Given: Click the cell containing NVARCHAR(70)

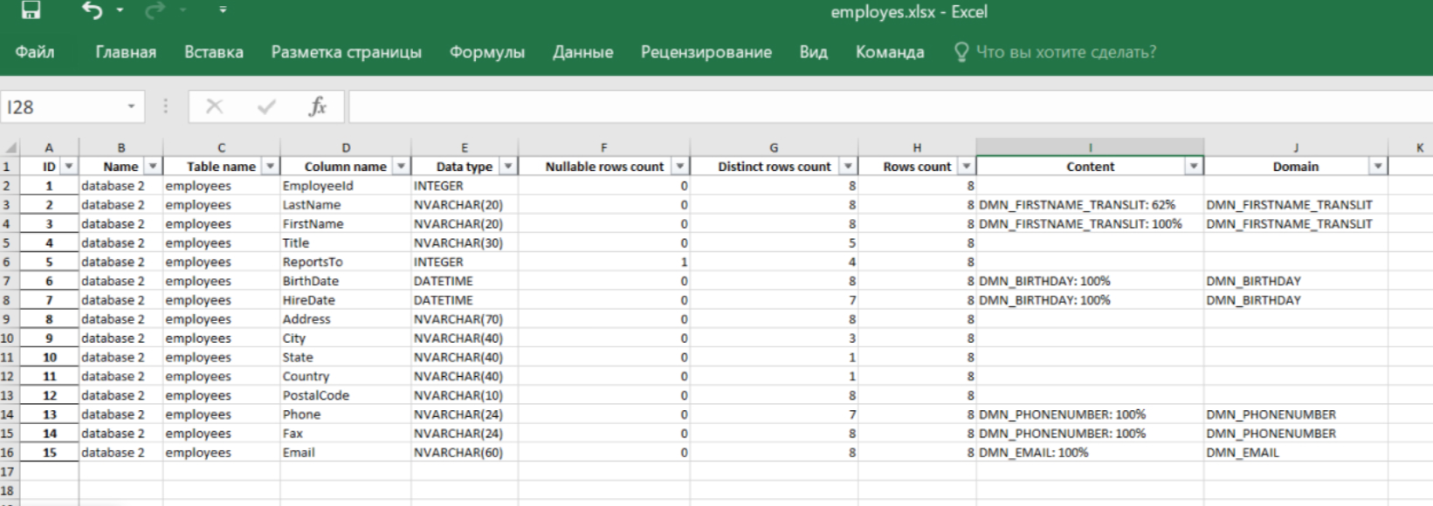Looking at the screenshot, I should pos(465,319).
